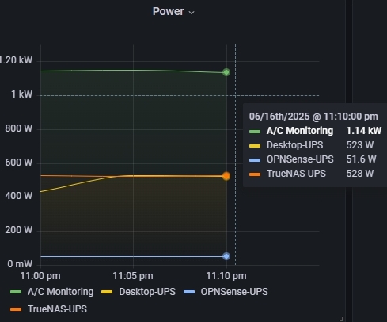Click the blue OPNSense-UPS data point
This screenshot has height=322, width=387.
tap(226, 256)
